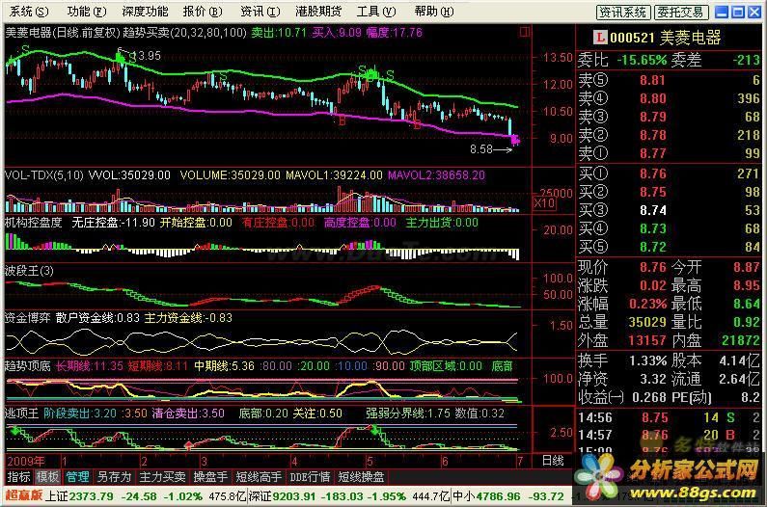Open the 深度功能 menu

145,12
